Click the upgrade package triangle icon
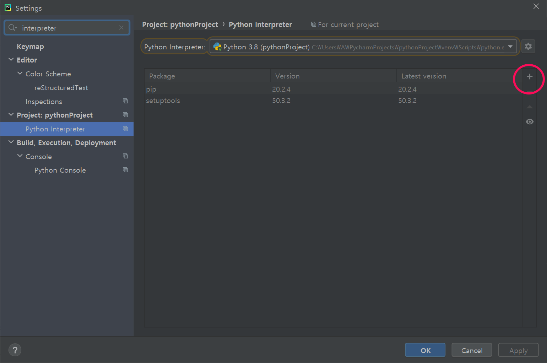547x363 pixels. pos(529,107)
